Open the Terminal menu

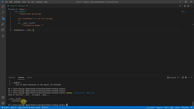(x=39, y=2)
